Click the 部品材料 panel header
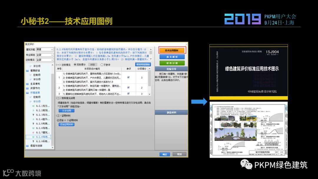This screenshot has height=179, width=318. (171, 112)
